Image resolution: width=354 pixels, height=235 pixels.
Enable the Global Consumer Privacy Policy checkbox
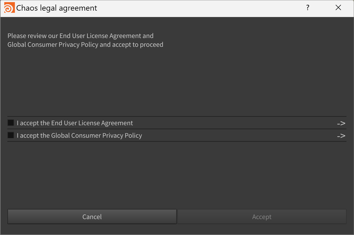(x=11, y=135)
